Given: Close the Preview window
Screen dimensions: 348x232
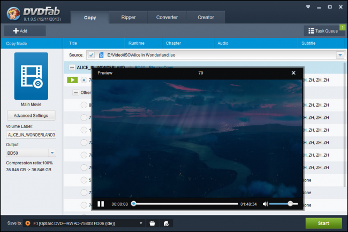Looking at the screenshot, I should click(293, 73).
